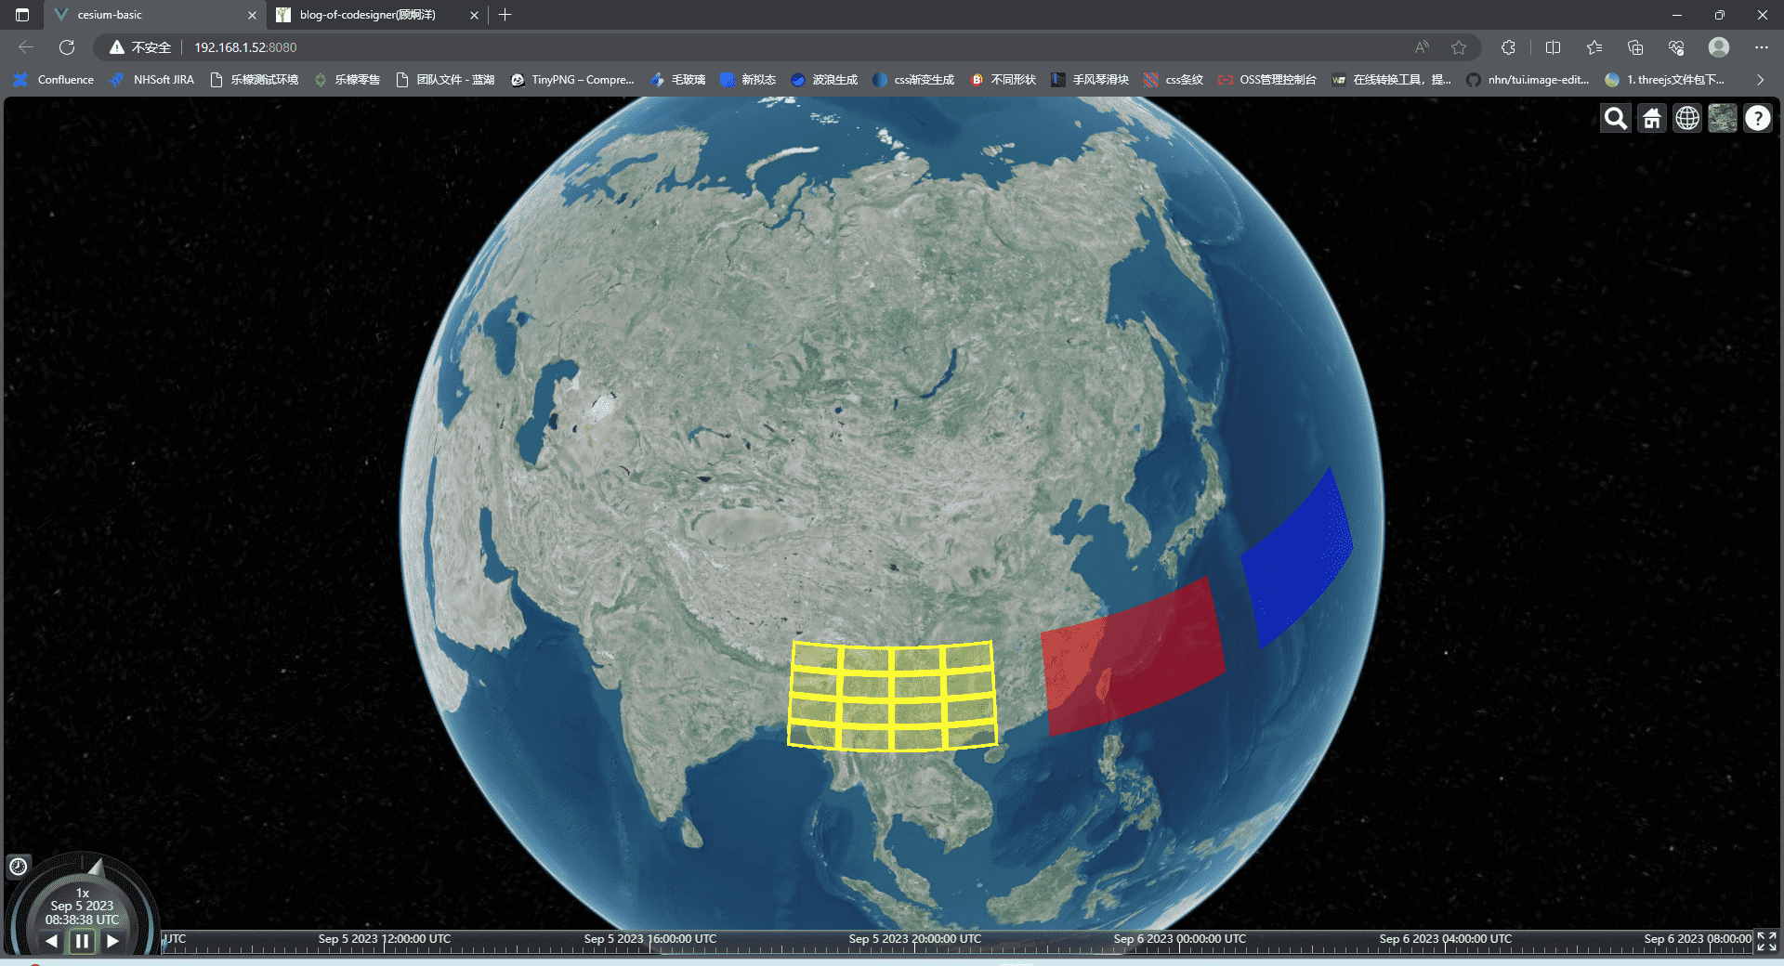Click timeline at Sep 5 2023 20:00:00 UTC
This screenshot has width=1784, height=966.
click(x=915, y=941)
